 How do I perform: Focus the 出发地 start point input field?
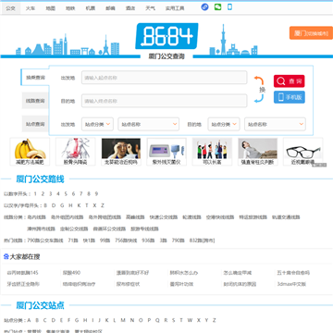[x=165, y=78]
